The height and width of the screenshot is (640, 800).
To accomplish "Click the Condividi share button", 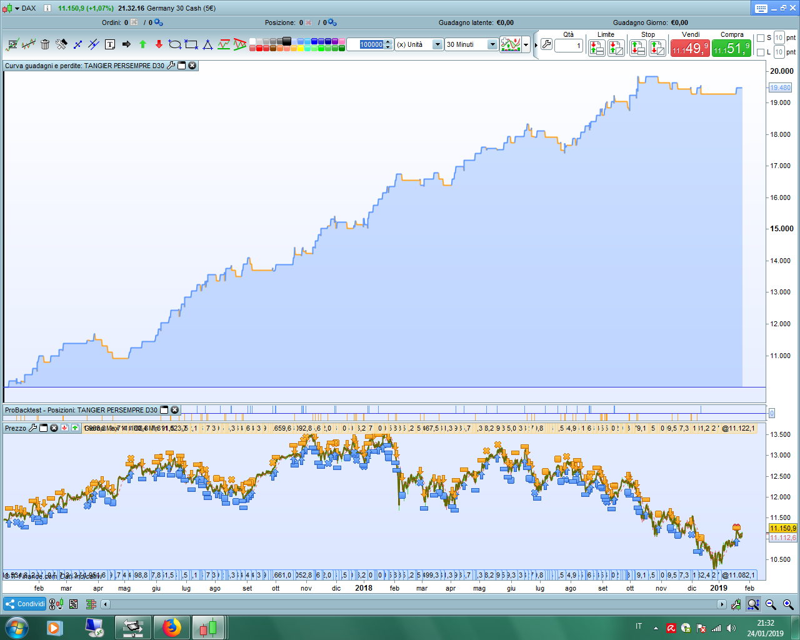I will tap(25, 604).
